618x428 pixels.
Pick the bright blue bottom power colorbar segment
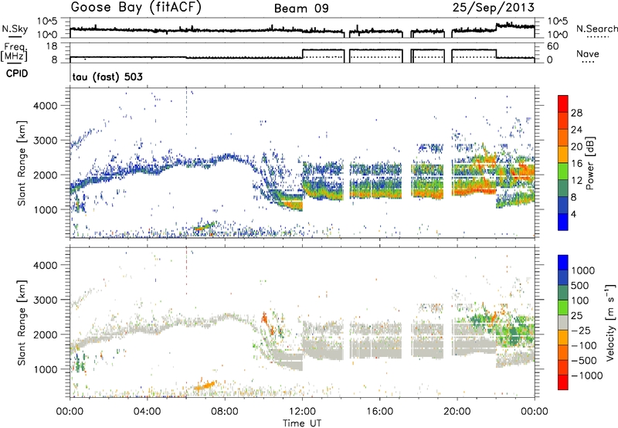563,222
